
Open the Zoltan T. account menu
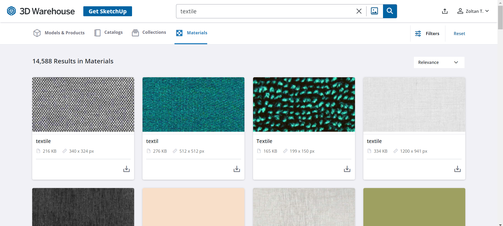click(473, 11)
